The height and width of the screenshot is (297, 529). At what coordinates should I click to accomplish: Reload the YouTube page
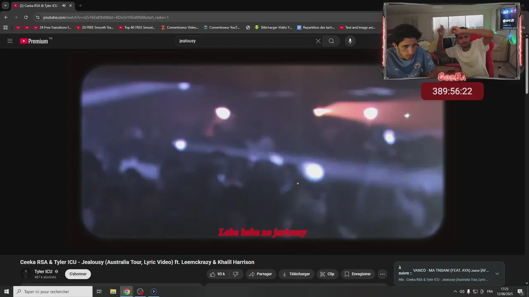coord(26,17)
